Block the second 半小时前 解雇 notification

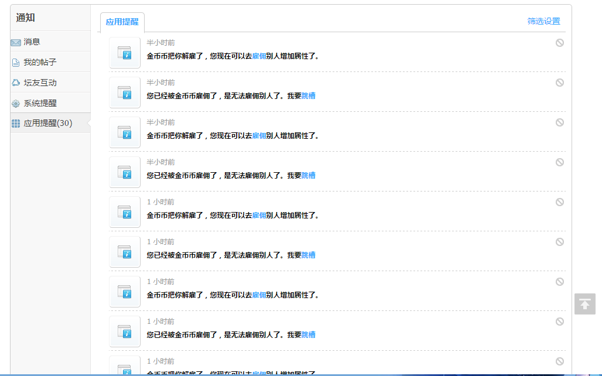click(x=560, y=122)
